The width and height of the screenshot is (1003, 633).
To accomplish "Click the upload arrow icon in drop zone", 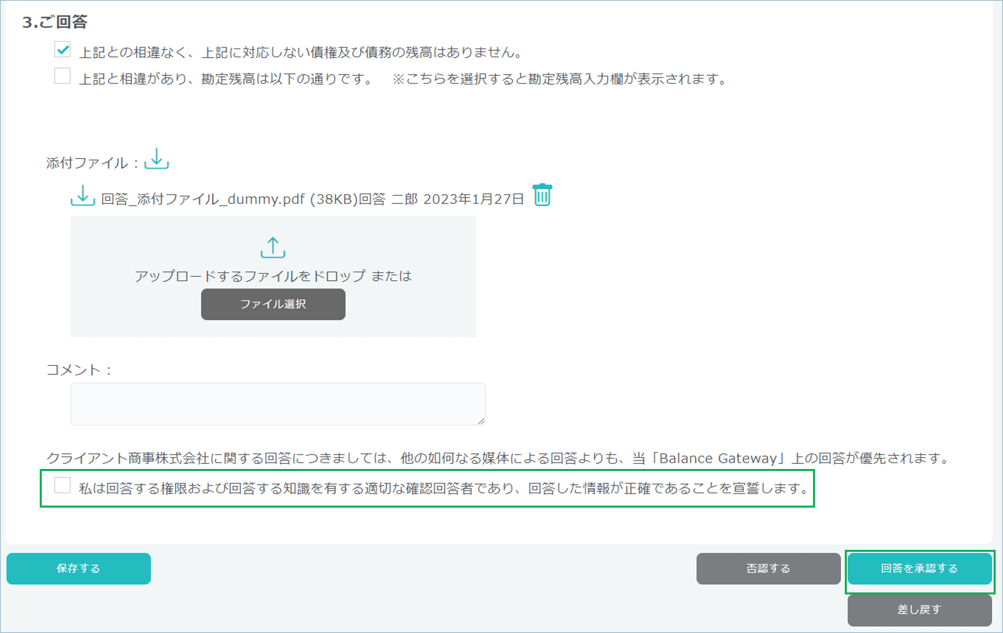I will [x=273, y=248].
